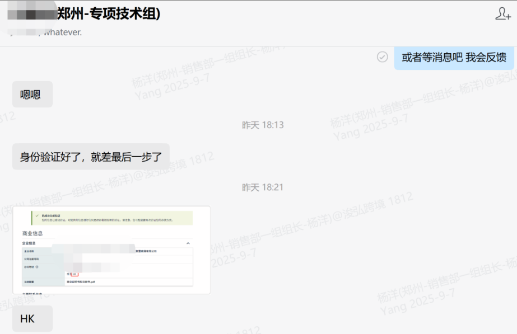Select the sent 或者等消息吧 message bubble

coord(454,57)
